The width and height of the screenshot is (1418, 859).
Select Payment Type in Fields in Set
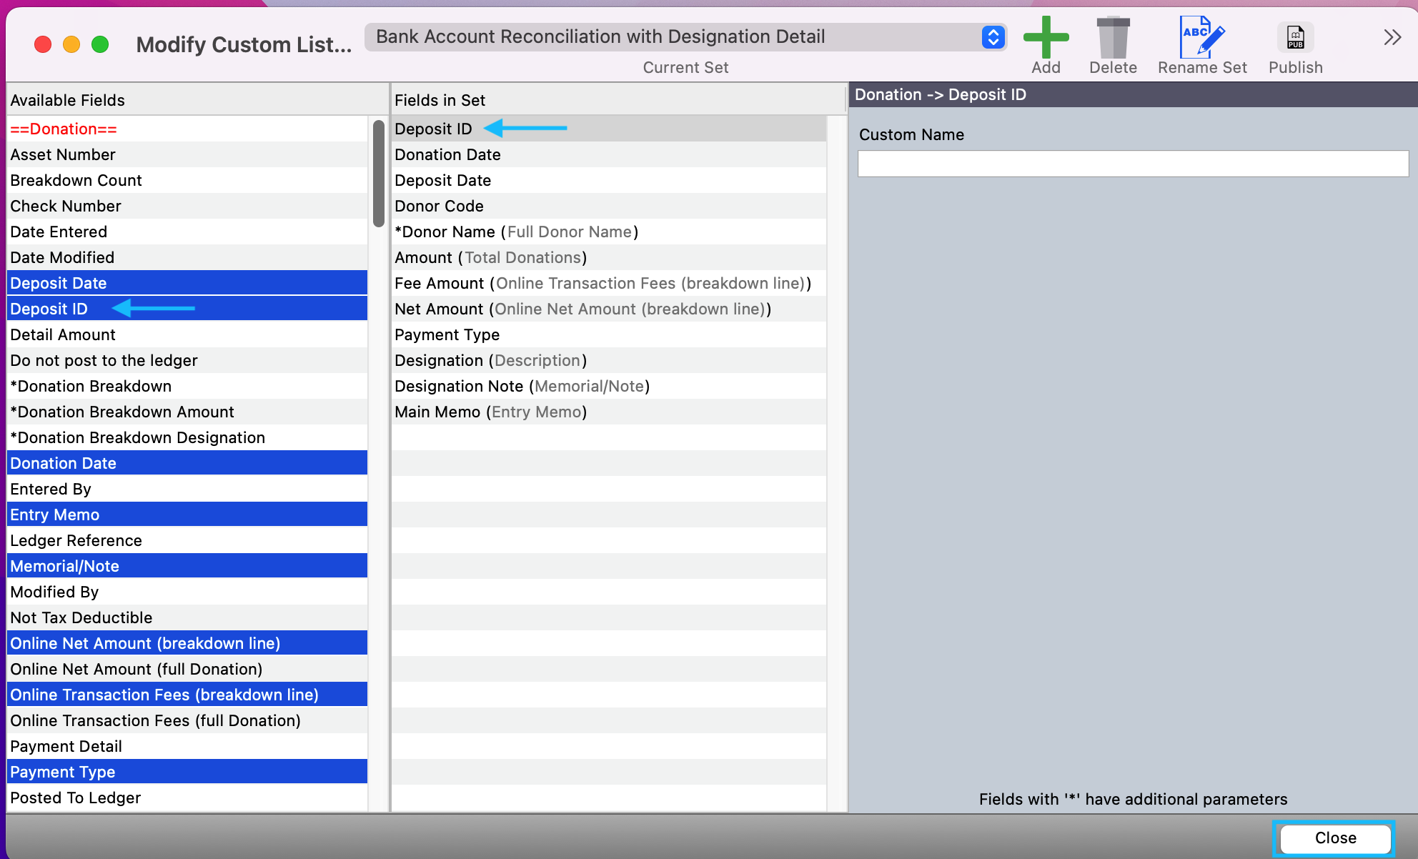pos(447,335)
